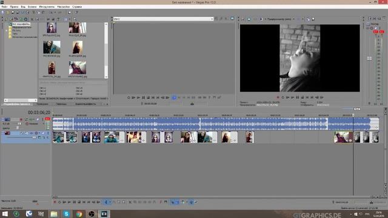Toggle Ignore Event Grouping button

(x=196, y=202)
